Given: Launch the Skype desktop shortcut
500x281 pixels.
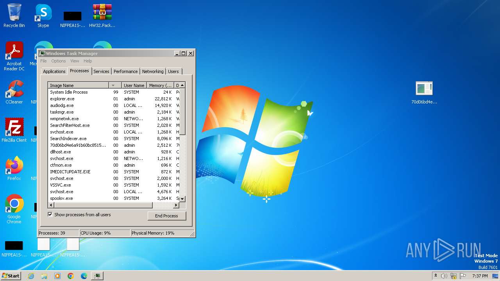Looking at the screenshot, I should [43, 16].
